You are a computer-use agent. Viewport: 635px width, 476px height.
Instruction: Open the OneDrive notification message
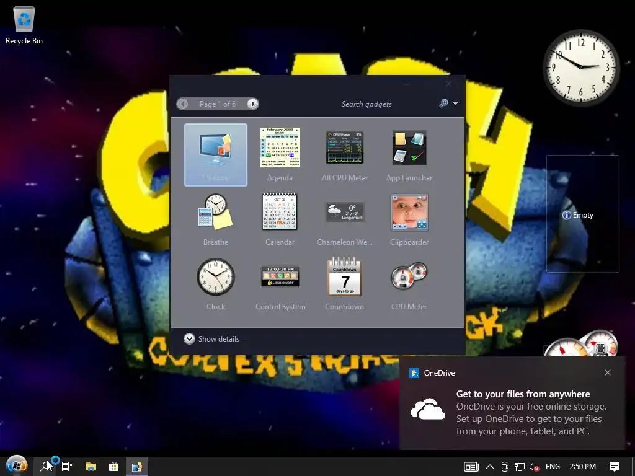[531, 412]
